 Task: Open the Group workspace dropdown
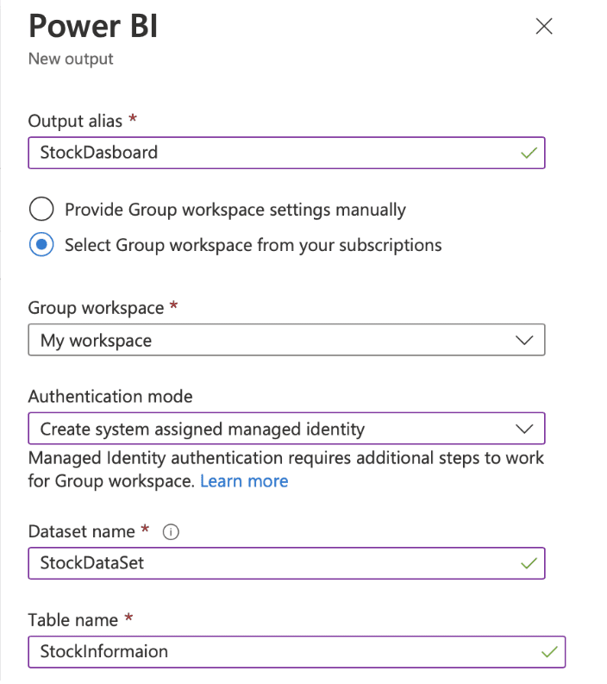point(286,340)
